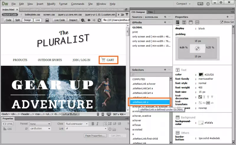Image resolution: width=236 pixels, height=145 pixels.
Task: Apply Italic formatting in Properties inspector
Action: click(x=97, y=124)
